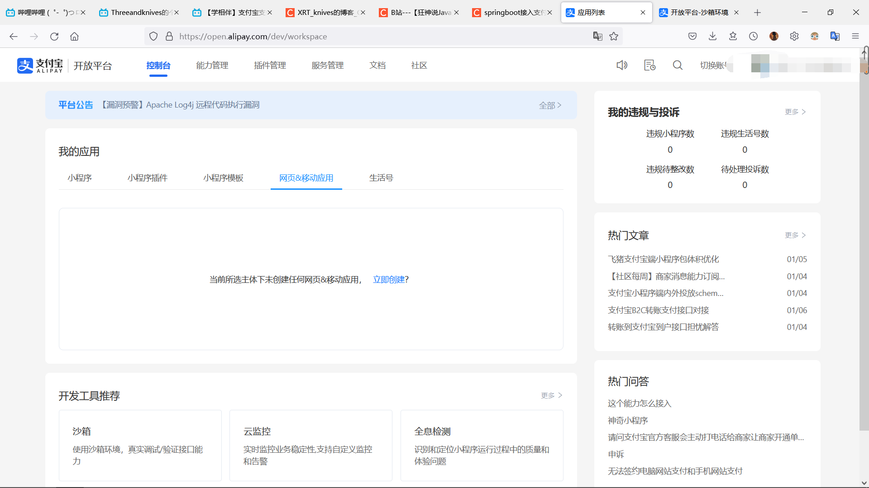Expand 更多 in 开发工具推荐

[552, 395]
